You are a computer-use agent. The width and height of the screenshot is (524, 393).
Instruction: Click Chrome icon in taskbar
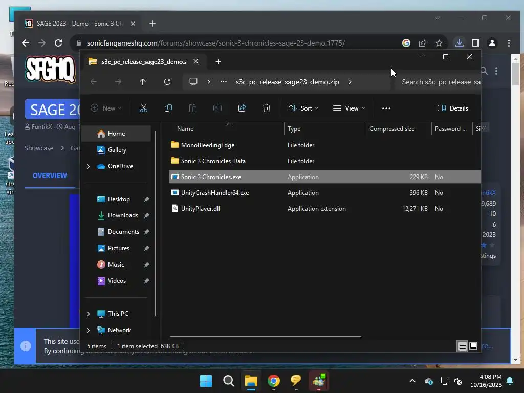click(x=274, y=381)
